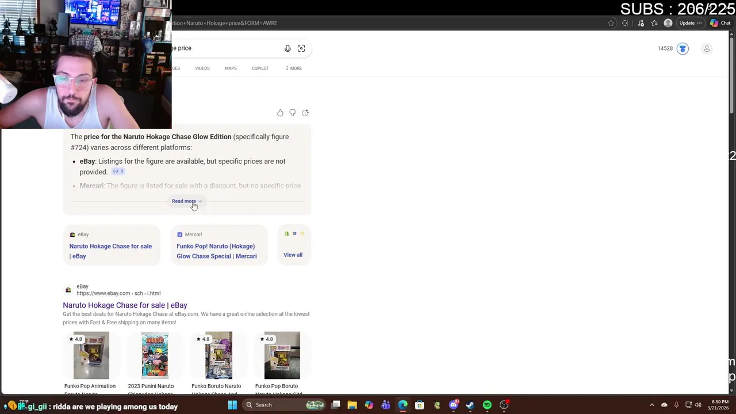This screenshot has width=736, height=414.
Task: Open the Funko Pop Animation product thumbnail
Action: [91, 355]
